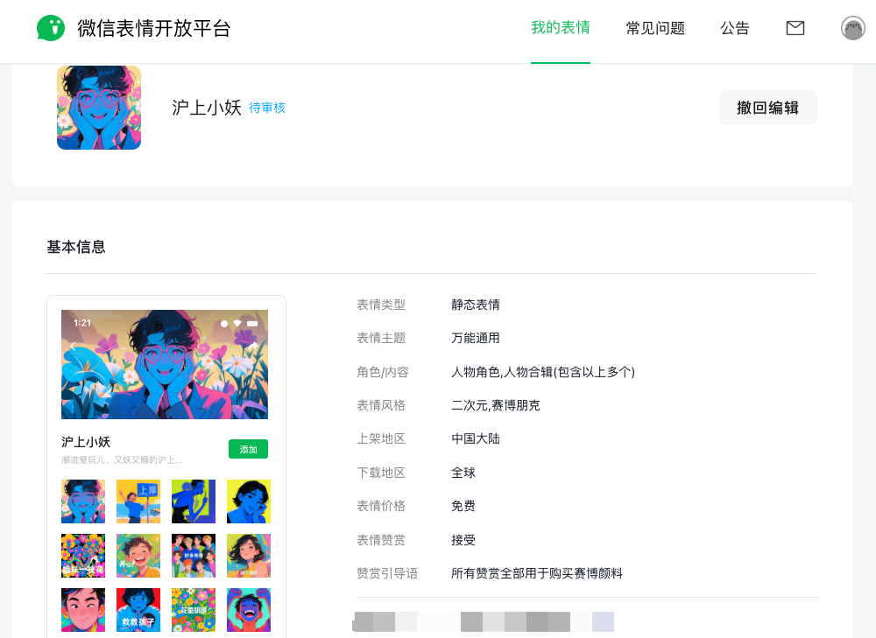Click the back arrow in phone preview
The image size is (876, 638).
pyautogui.click(x=73, y=346)
